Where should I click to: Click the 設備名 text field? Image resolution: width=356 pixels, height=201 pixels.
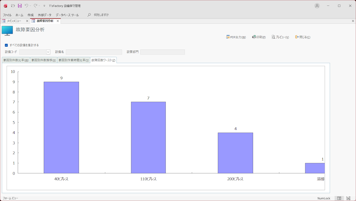(x=94, y=52)
